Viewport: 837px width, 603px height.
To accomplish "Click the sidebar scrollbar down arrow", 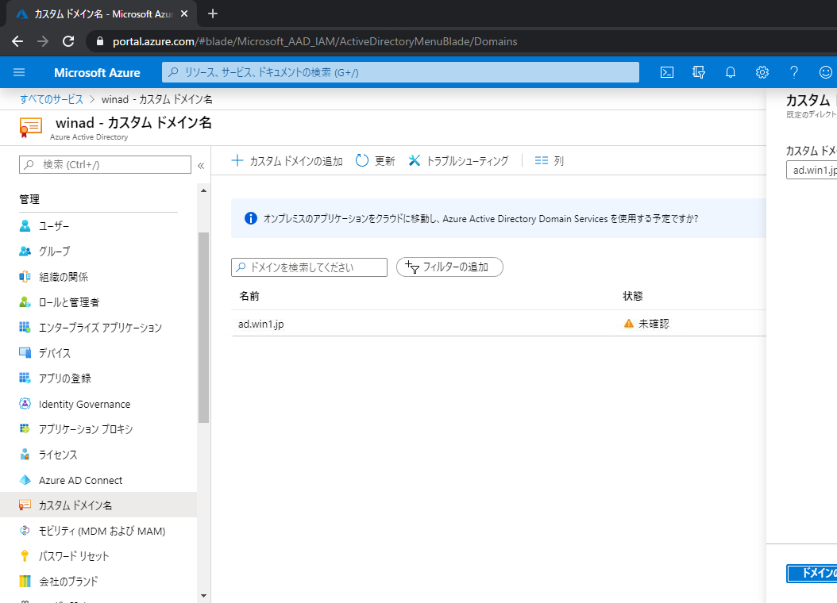I will coord(203,596).
